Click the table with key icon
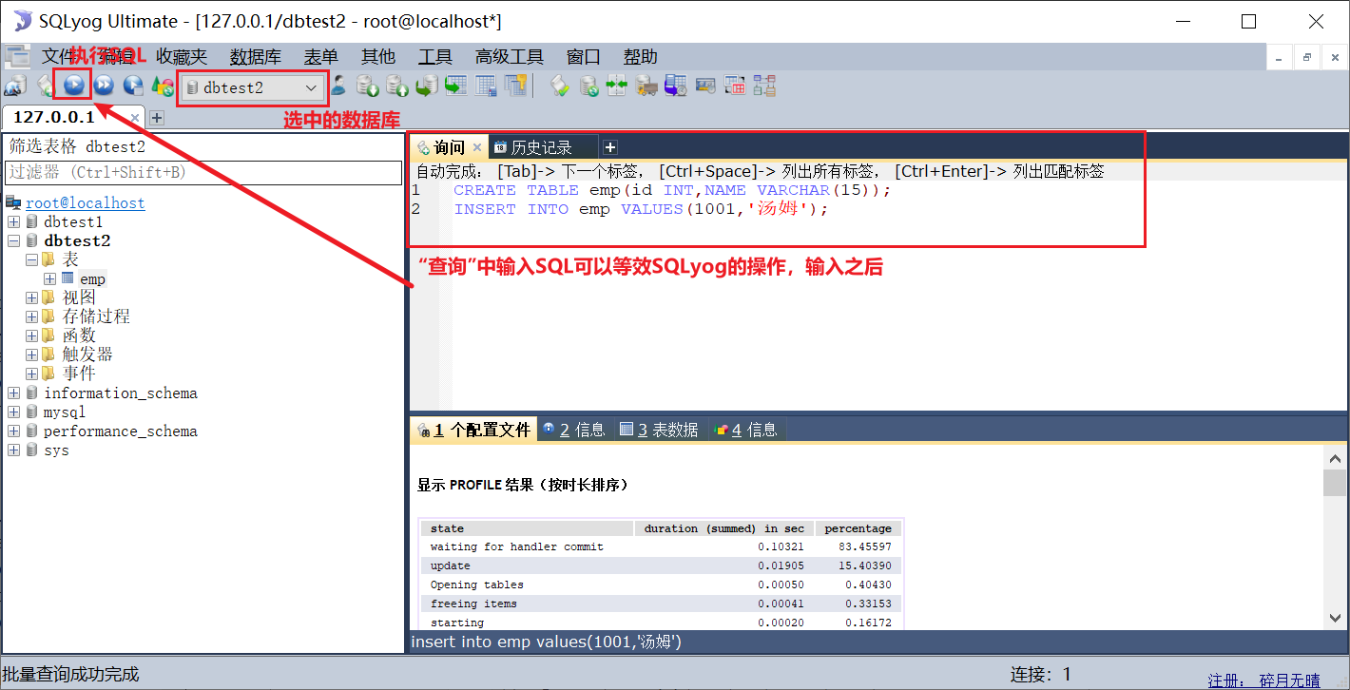1350x690 pixels. coord(515,86)
